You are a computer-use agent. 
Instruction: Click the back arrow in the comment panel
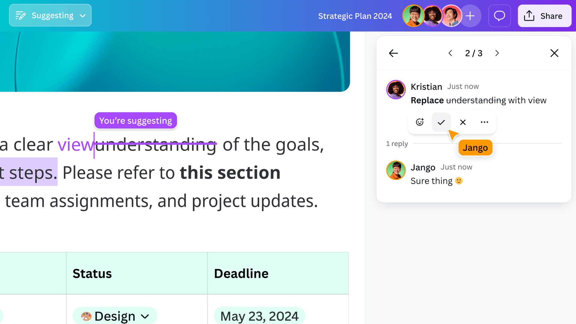[393, 53]
